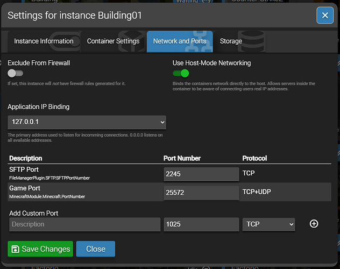Edit the Game Port number field
The height and width of the screenshot is (269, 340).
[201, 193]
